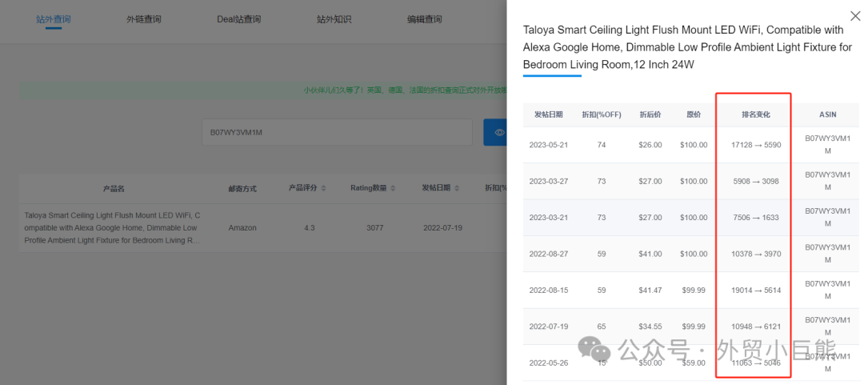Open the 编辑查询 tab
Viewport: 864px width, 385px height.
(424, 19)
